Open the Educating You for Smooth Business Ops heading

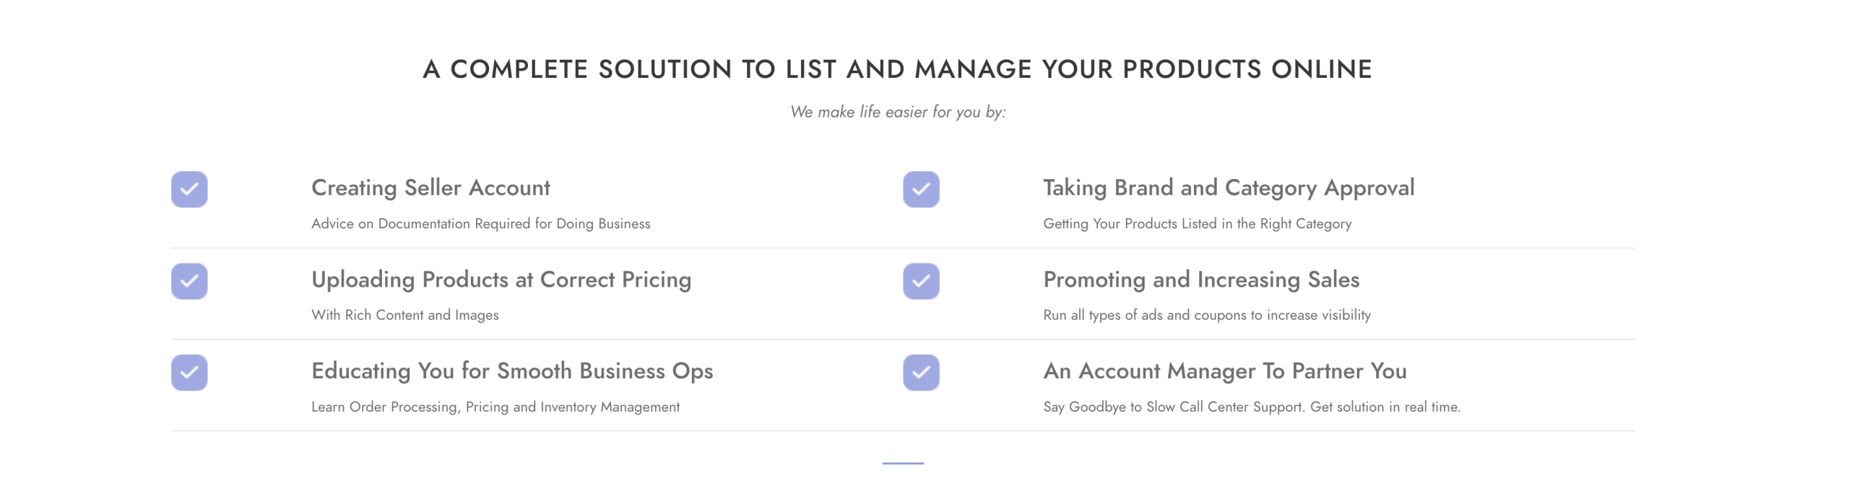(512, 371)
